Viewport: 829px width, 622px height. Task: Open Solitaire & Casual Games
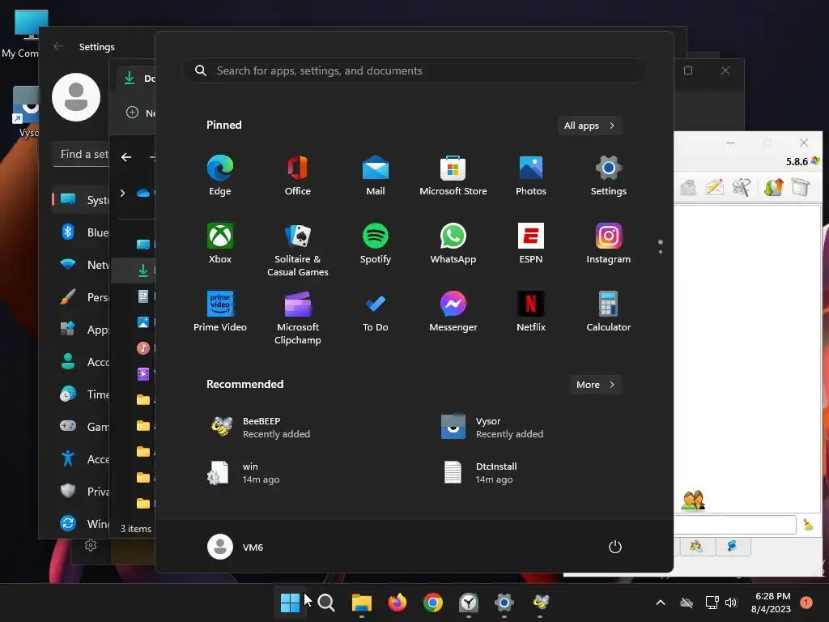coord(298,249)
